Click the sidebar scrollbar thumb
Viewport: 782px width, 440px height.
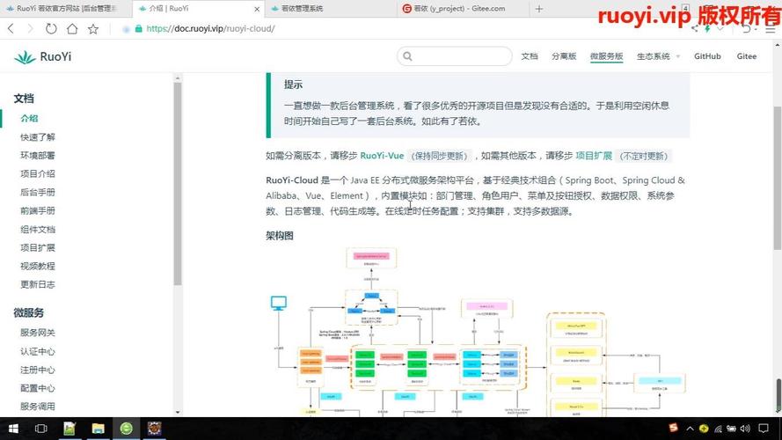(178, 184)
